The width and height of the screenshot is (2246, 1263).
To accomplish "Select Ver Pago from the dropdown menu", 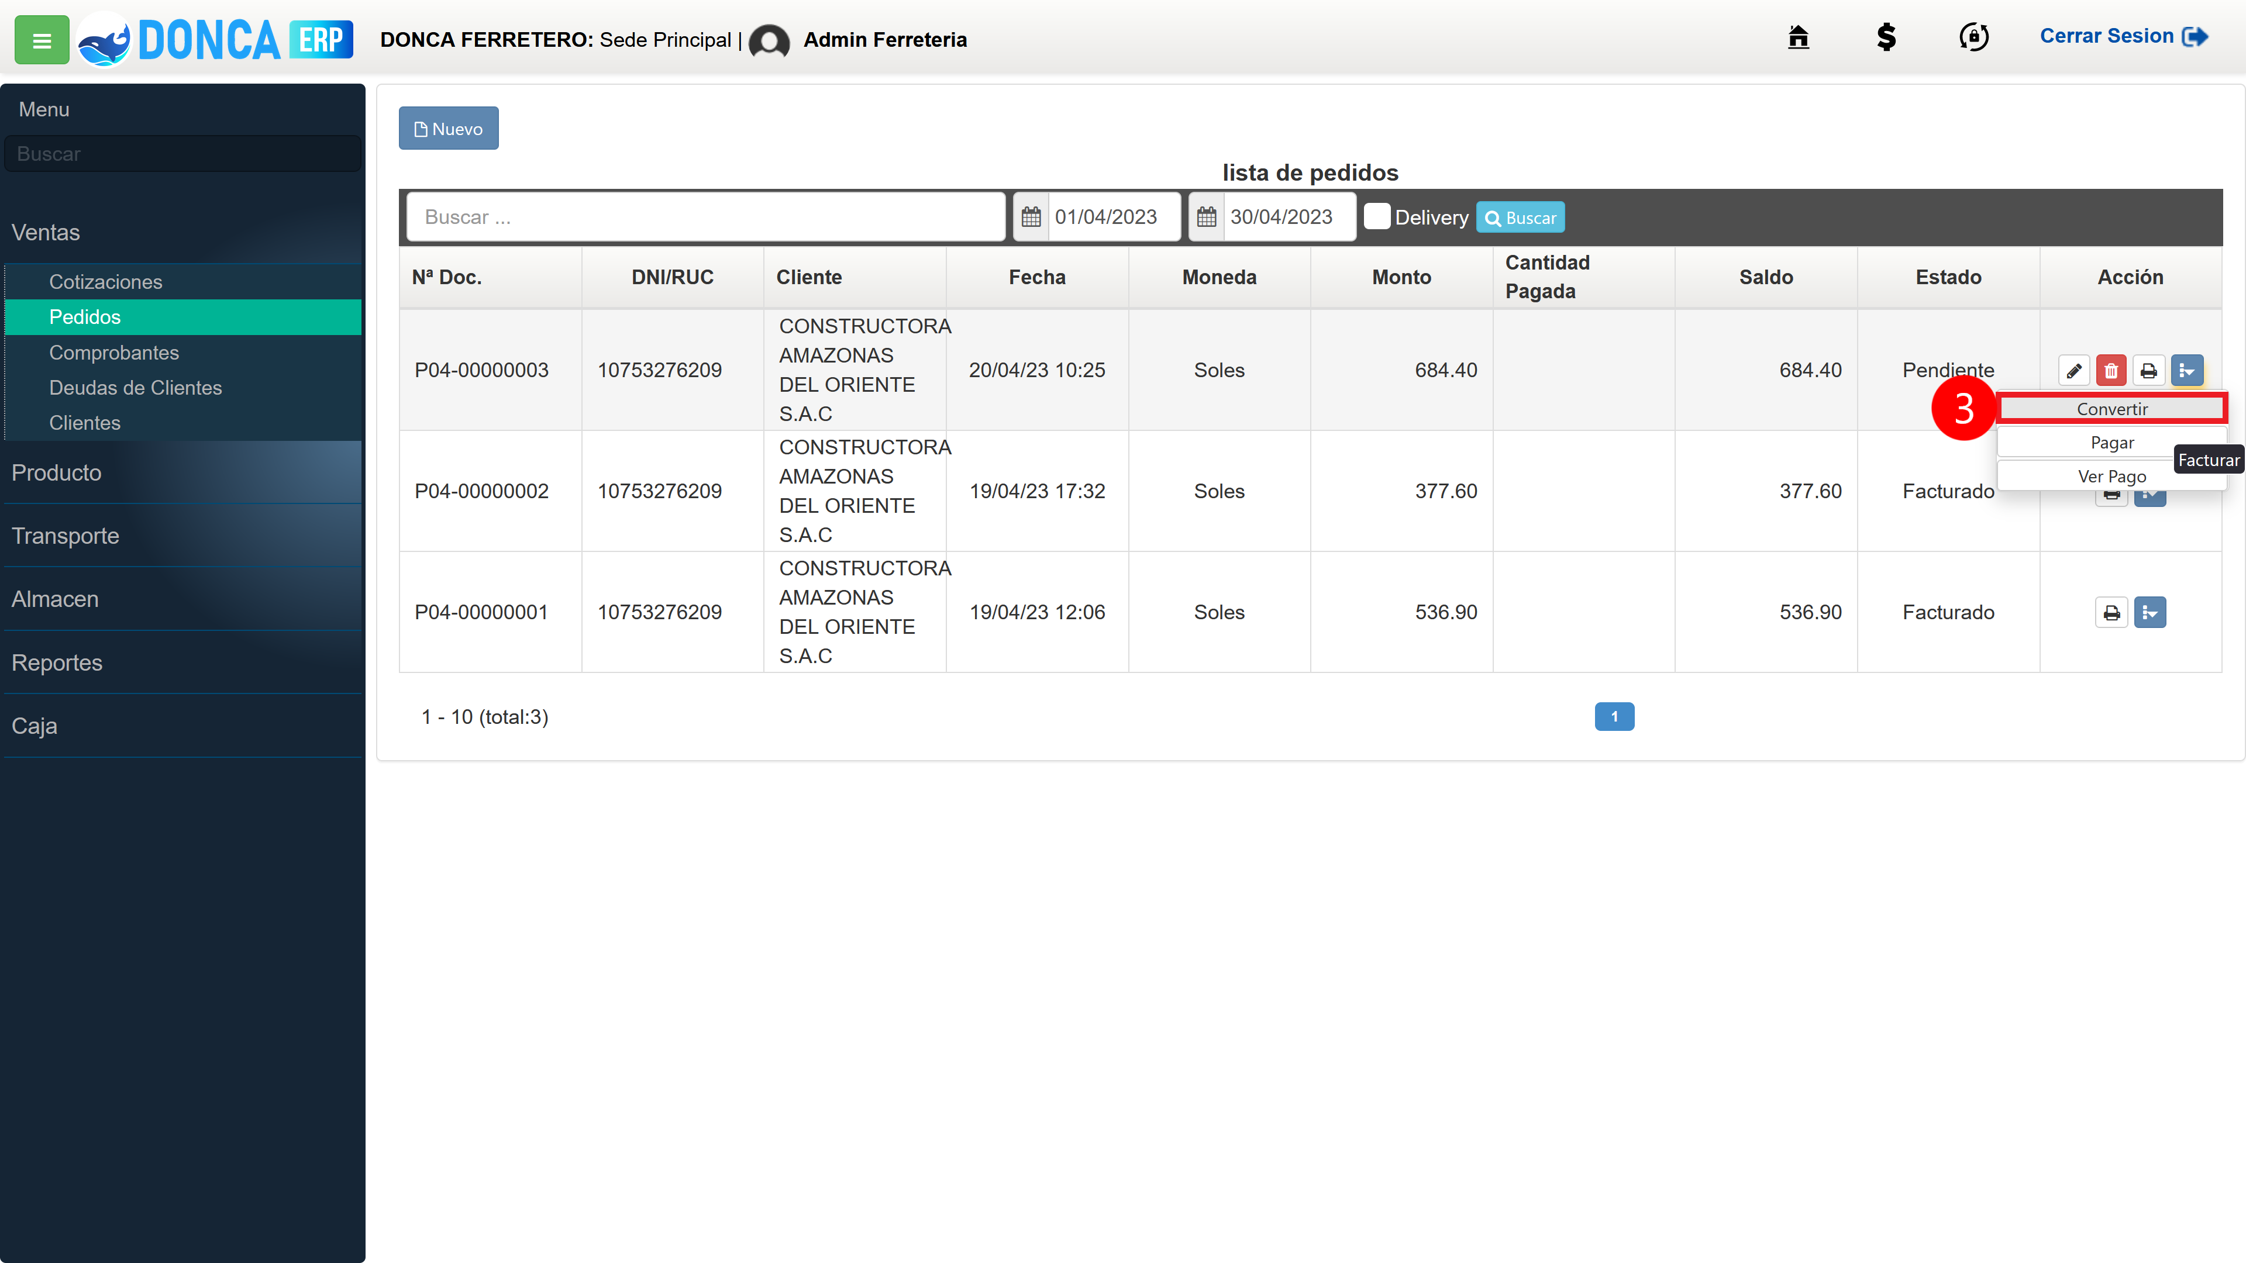I will (2111, 477).
